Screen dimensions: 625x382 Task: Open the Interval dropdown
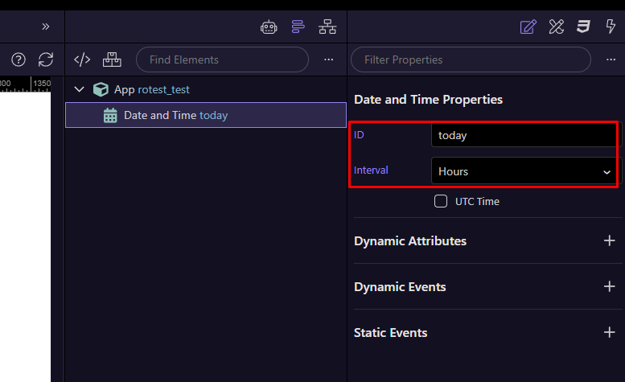pos(524,170)
